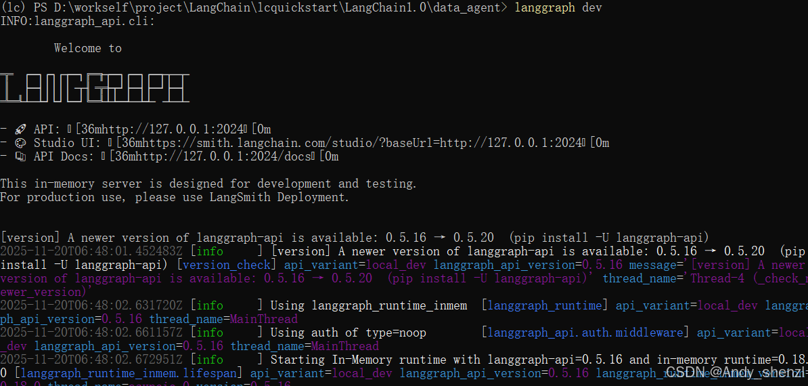Click '[langgraph_api.auth.middleware]' tag
Viewport: 808px width, 386px height.
click(x=585, y=333)
